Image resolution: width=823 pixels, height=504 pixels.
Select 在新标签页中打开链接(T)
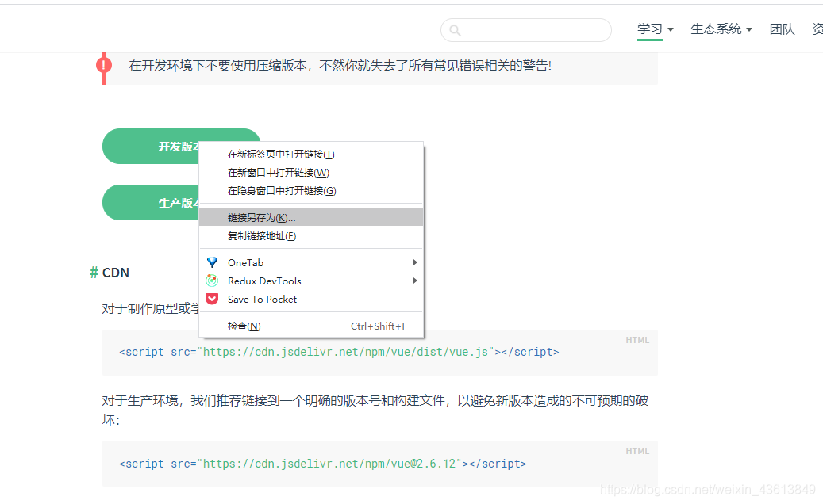click(311, 154)
